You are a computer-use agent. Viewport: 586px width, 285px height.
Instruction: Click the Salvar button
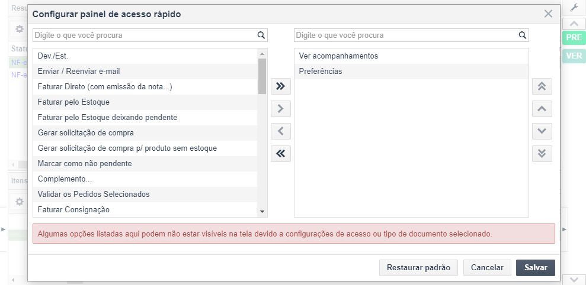[x=536, y=268]
